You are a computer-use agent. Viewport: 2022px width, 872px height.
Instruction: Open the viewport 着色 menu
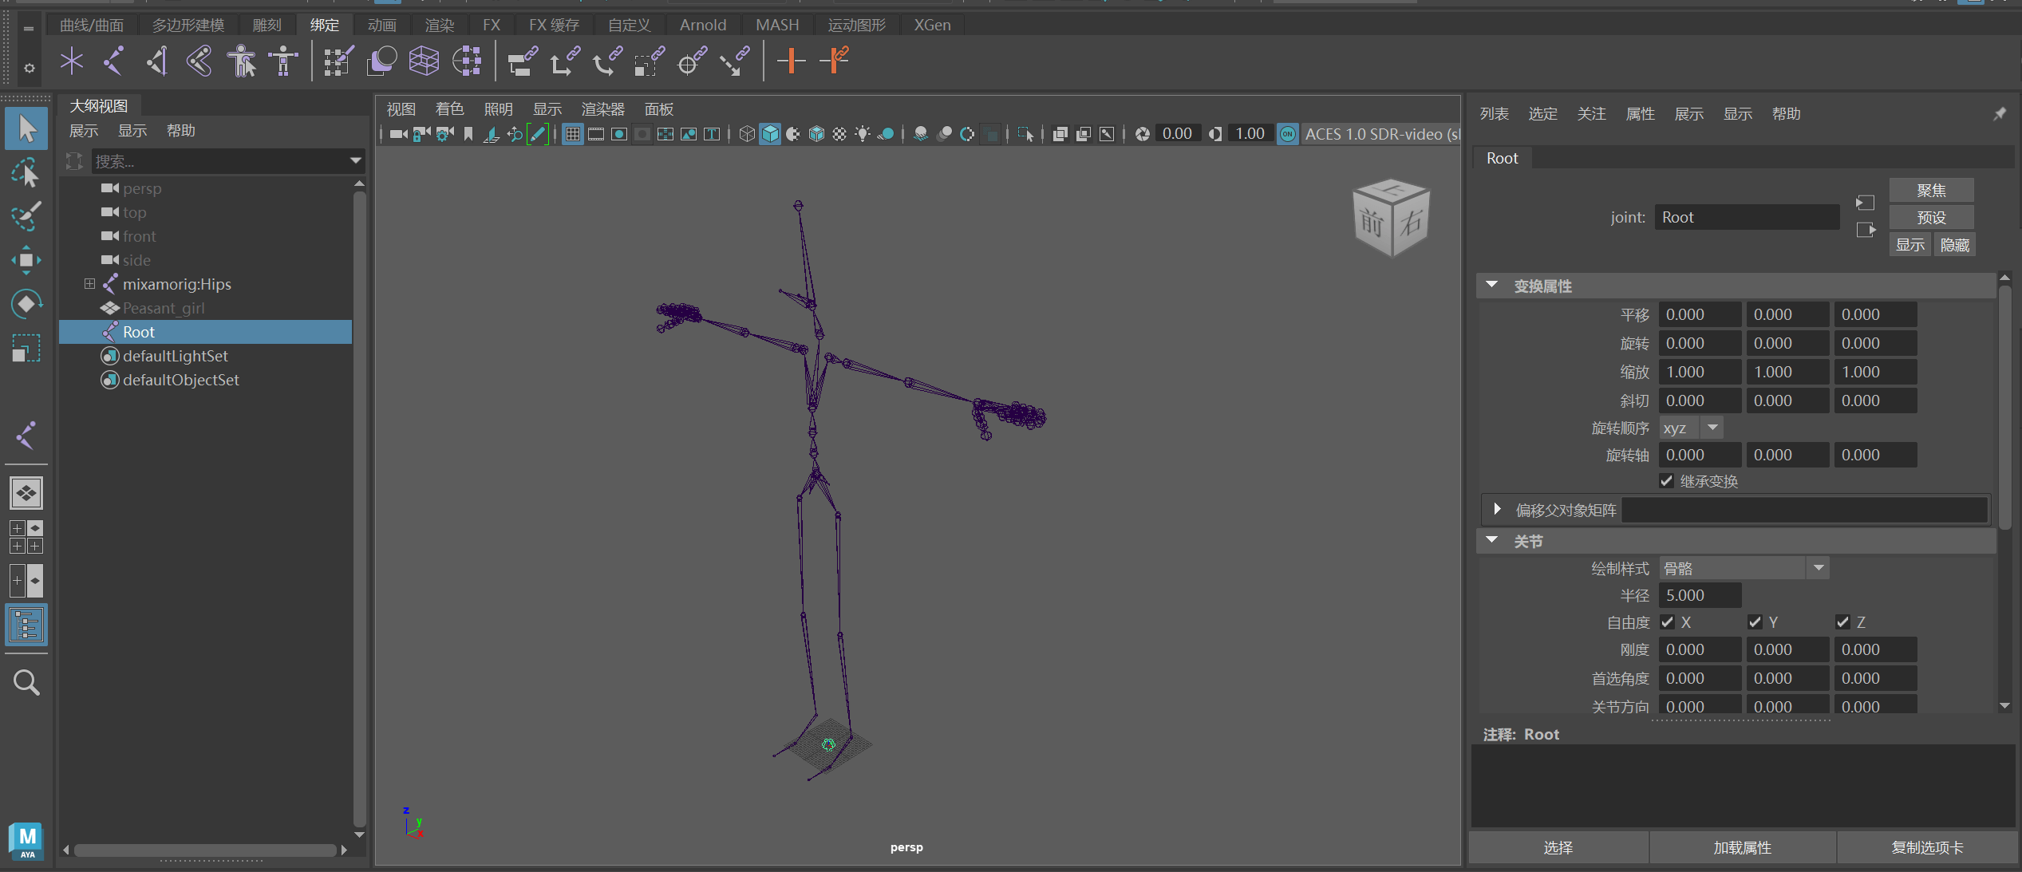pyautogui.click(x=449, y=109)
